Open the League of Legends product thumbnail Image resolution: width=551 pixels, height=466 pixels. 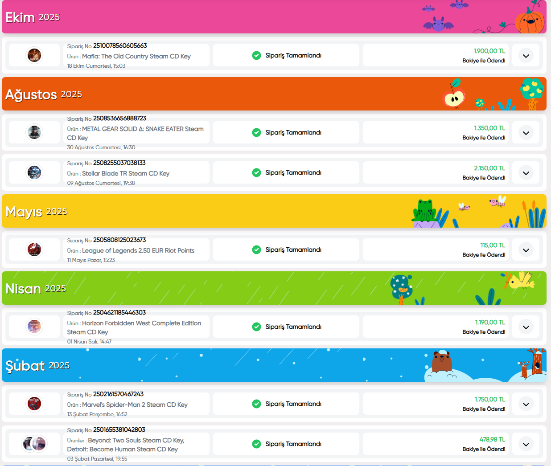click(34, 249)
